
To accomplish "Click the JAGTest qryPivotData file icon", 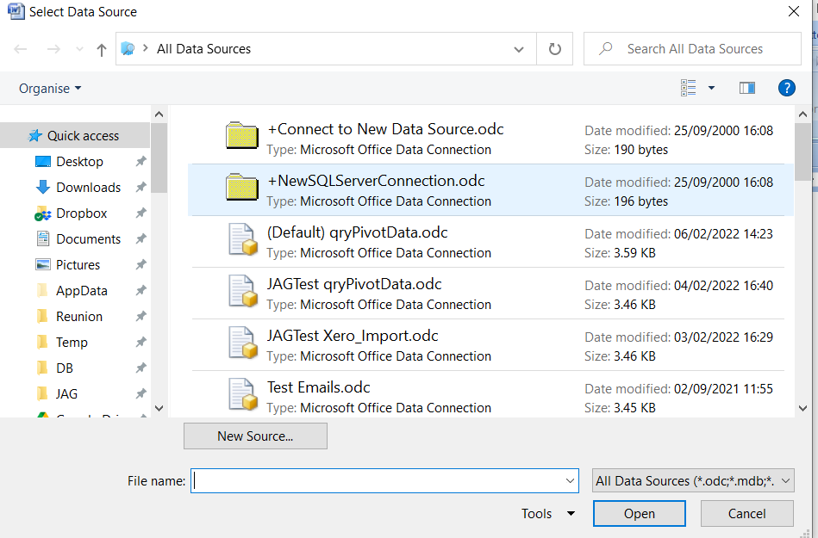I will coord(242,291).
